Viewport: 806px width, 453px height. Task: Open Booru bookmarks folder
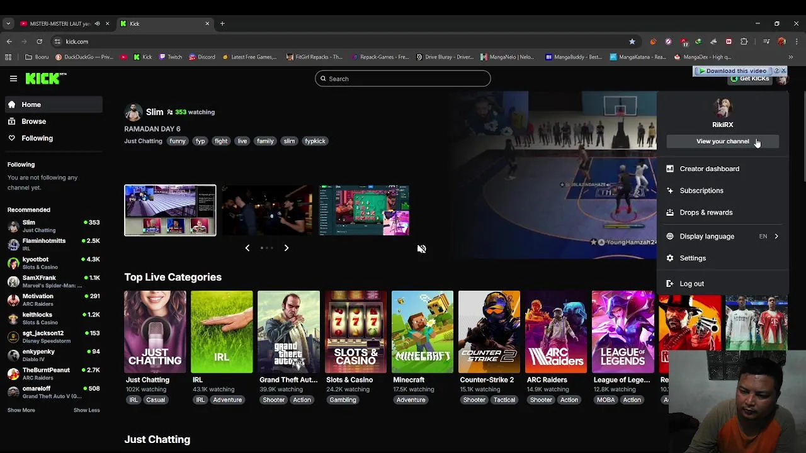[x=37, y=57]
